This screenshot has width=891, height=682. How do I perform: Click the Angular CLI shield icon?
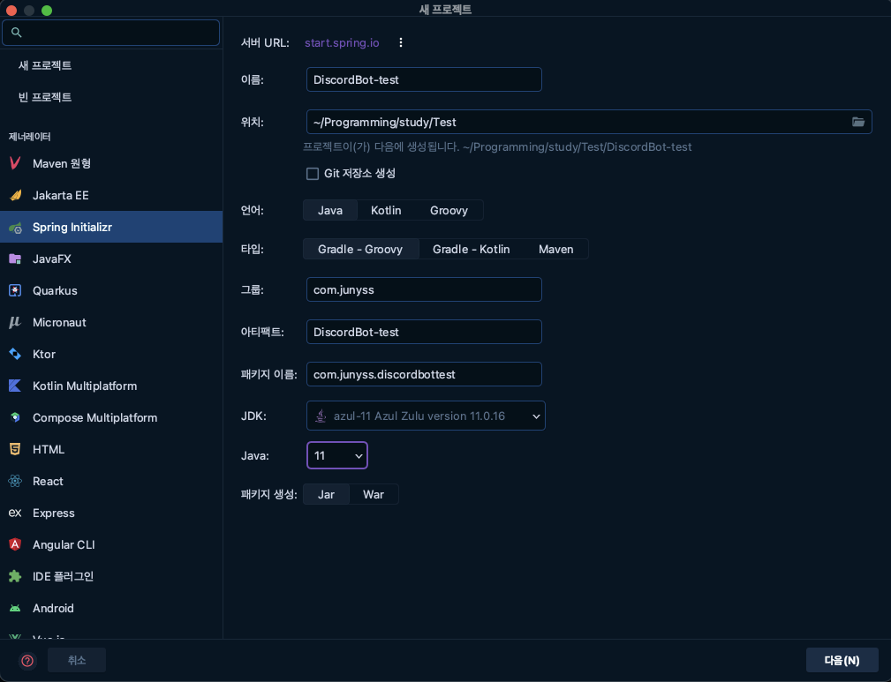point(15,544)
